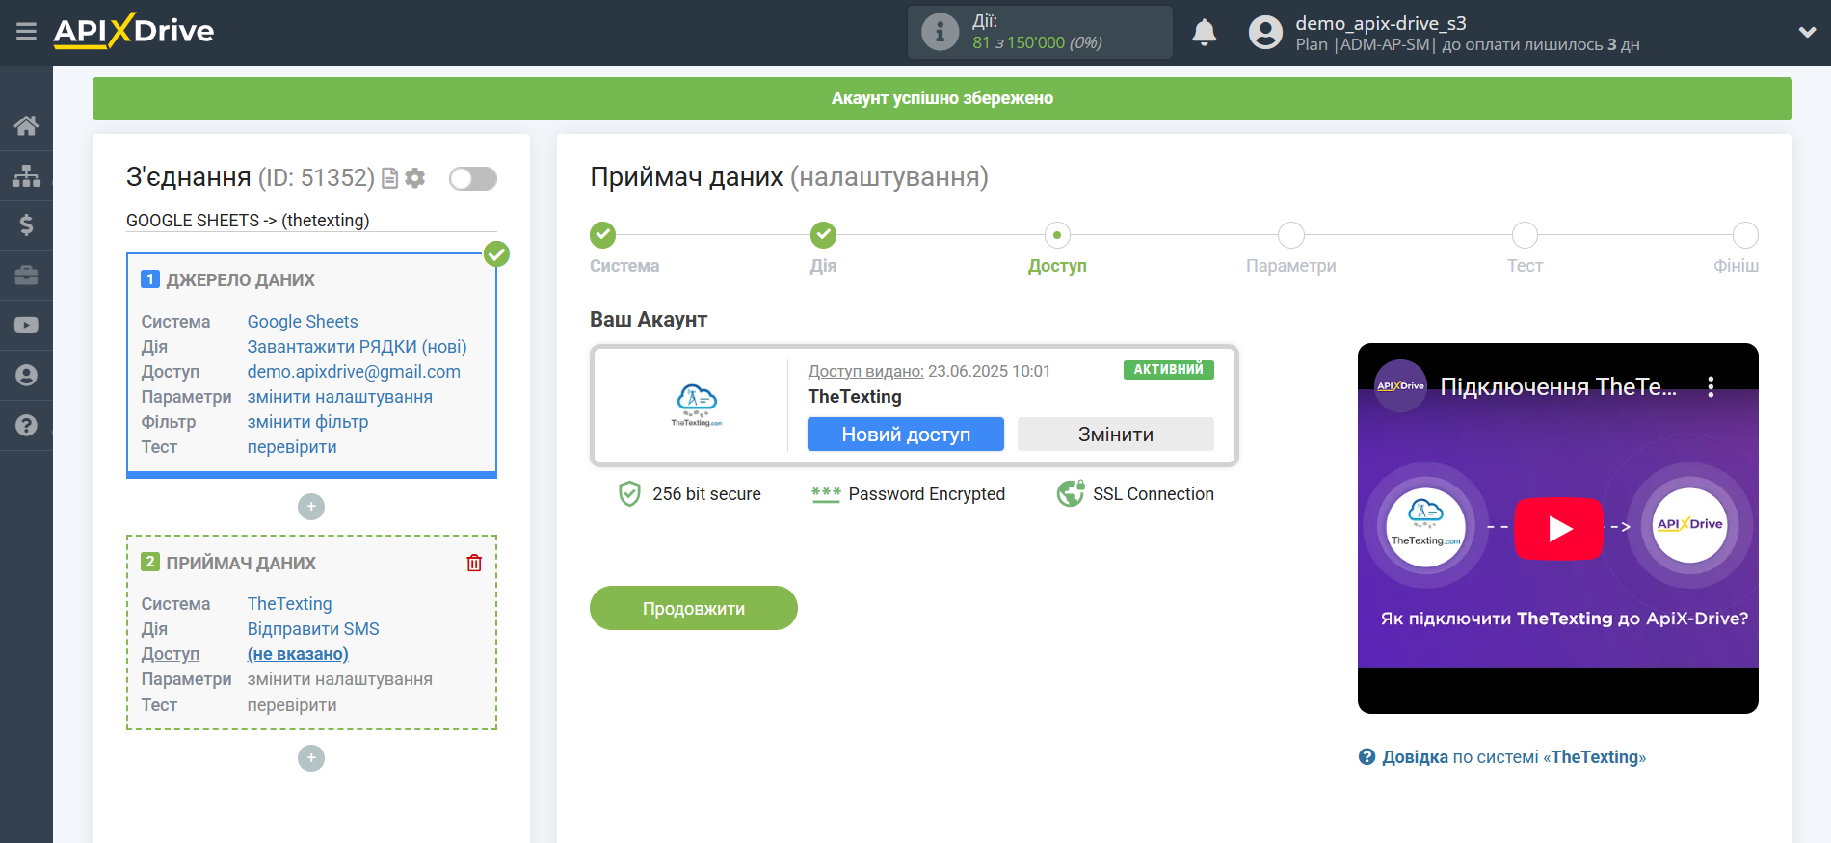
Task: Open the connections sitemap sidebar icon
Action: click(26, 175)
